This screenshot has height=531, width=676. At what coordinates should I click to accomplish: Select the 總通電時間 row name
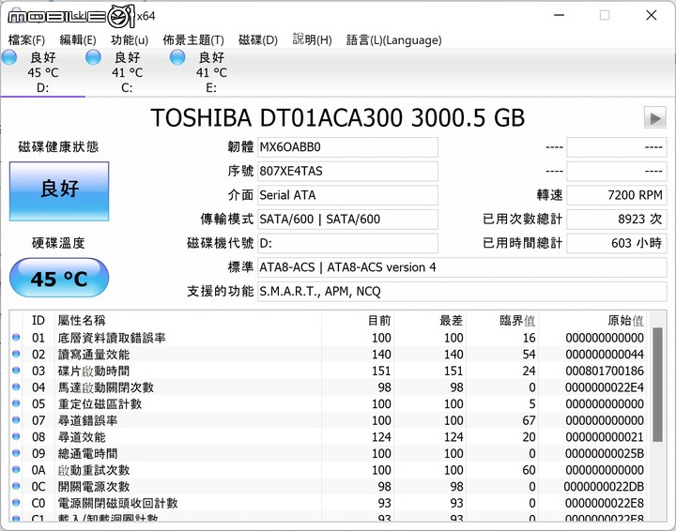(87, 453)
